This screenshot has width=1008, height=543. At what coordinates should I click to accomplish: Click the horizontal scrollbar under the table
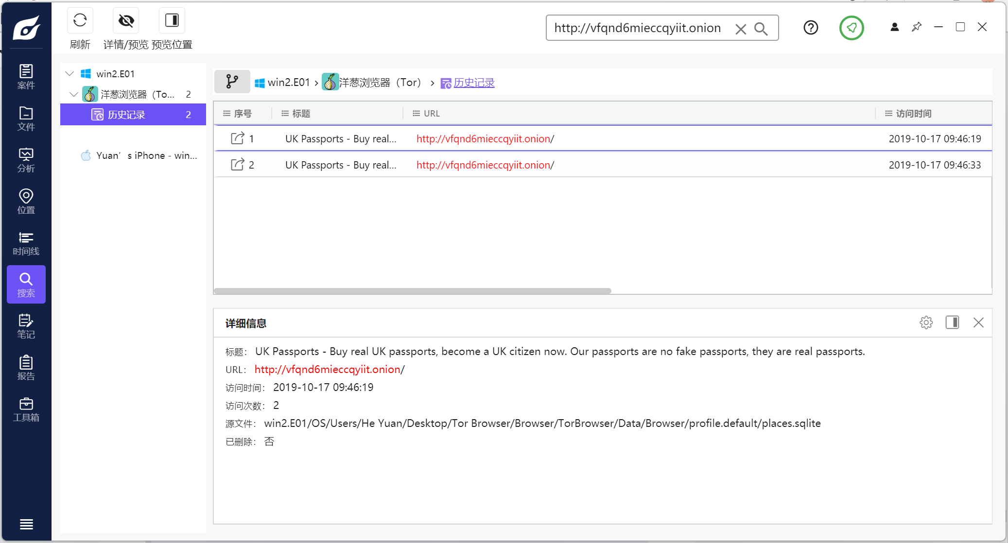click(x=412, y=291)
